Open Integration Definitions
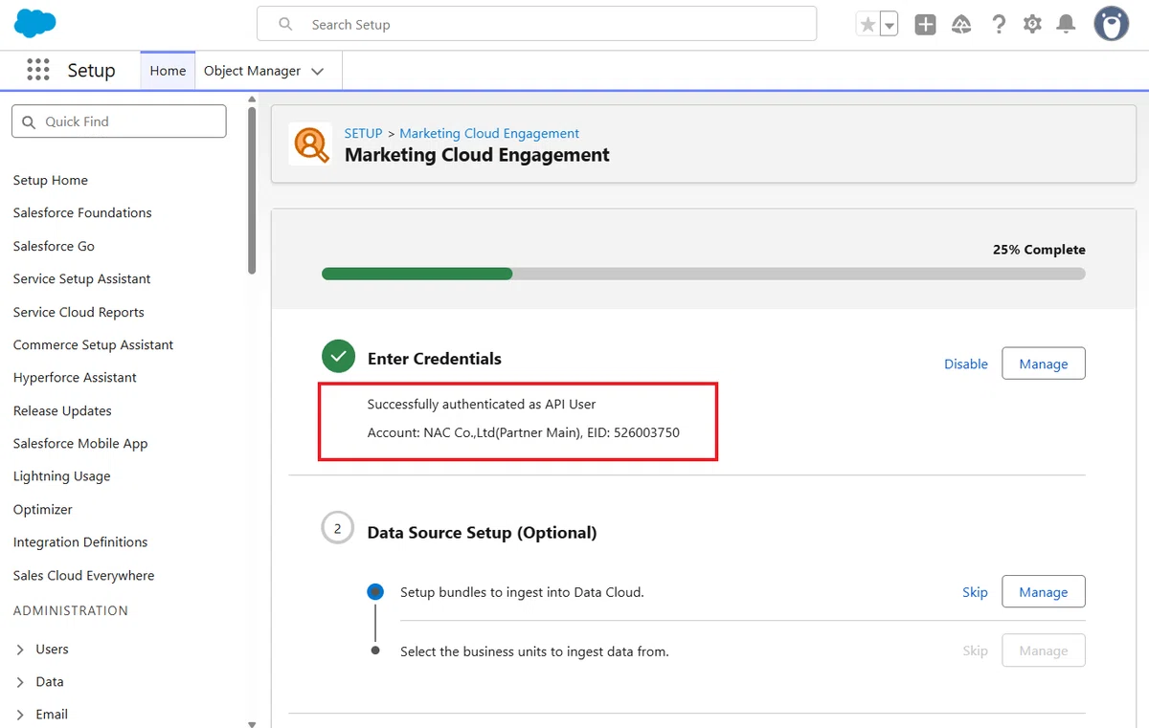 80,541
